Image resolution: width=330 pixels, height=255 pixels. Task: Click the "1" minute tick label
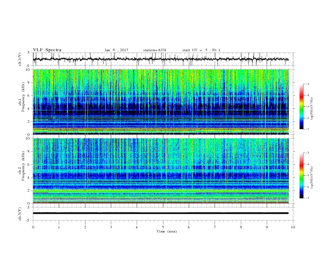59,227
